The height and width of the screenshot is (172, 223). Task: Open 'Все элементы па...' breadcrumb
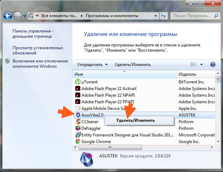[59, 16]
